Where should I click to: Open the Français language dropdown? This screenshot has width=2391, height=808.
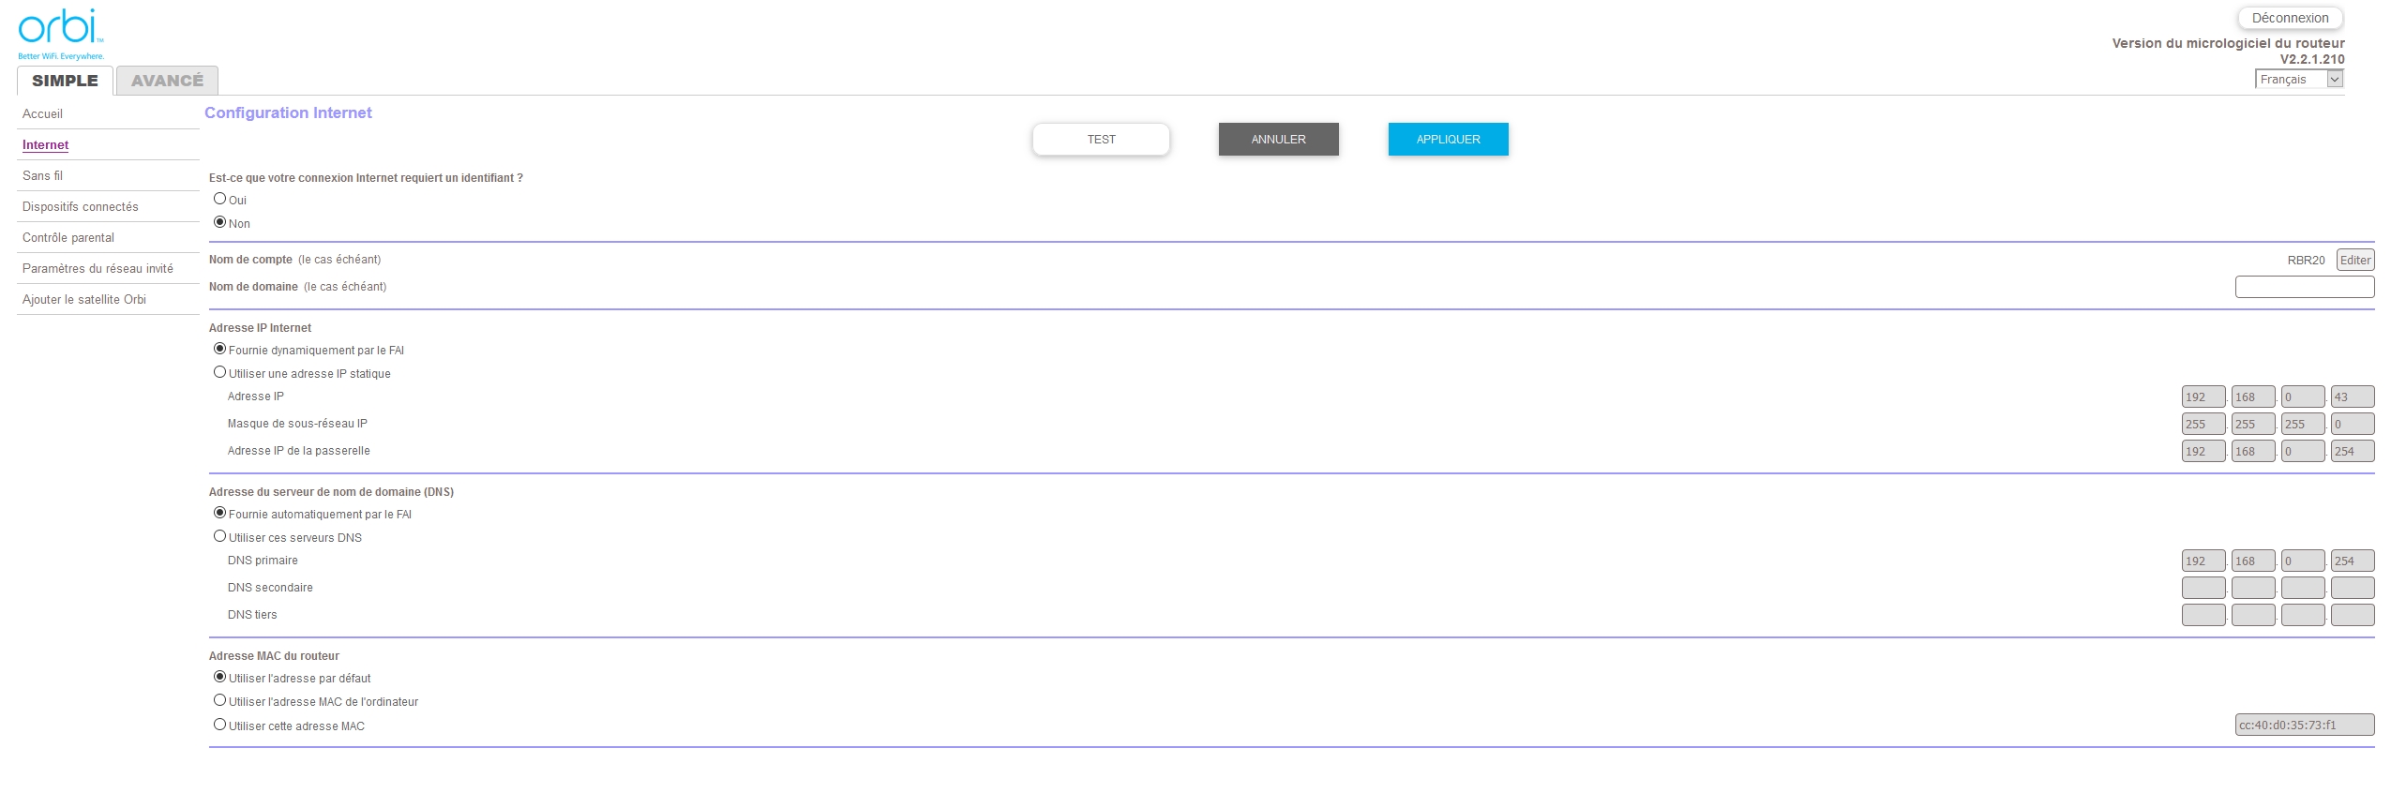2298,80
